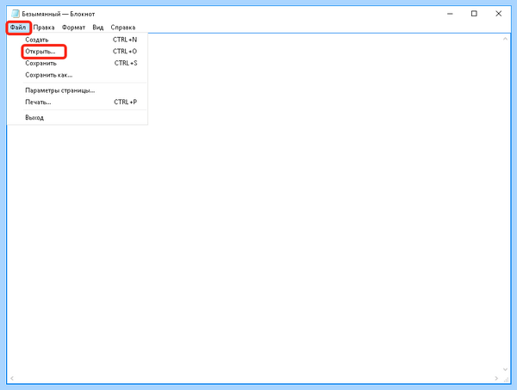
Task: Open the Правка menu
Action: pyautogui.click(x=44, y=28)
